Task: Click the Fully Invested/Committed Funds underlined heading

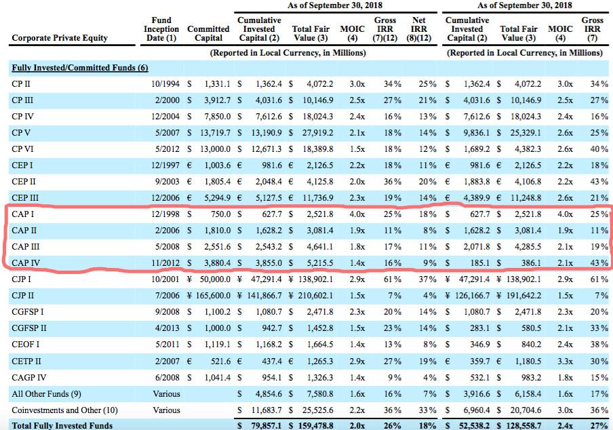Action: click(79, 69)
